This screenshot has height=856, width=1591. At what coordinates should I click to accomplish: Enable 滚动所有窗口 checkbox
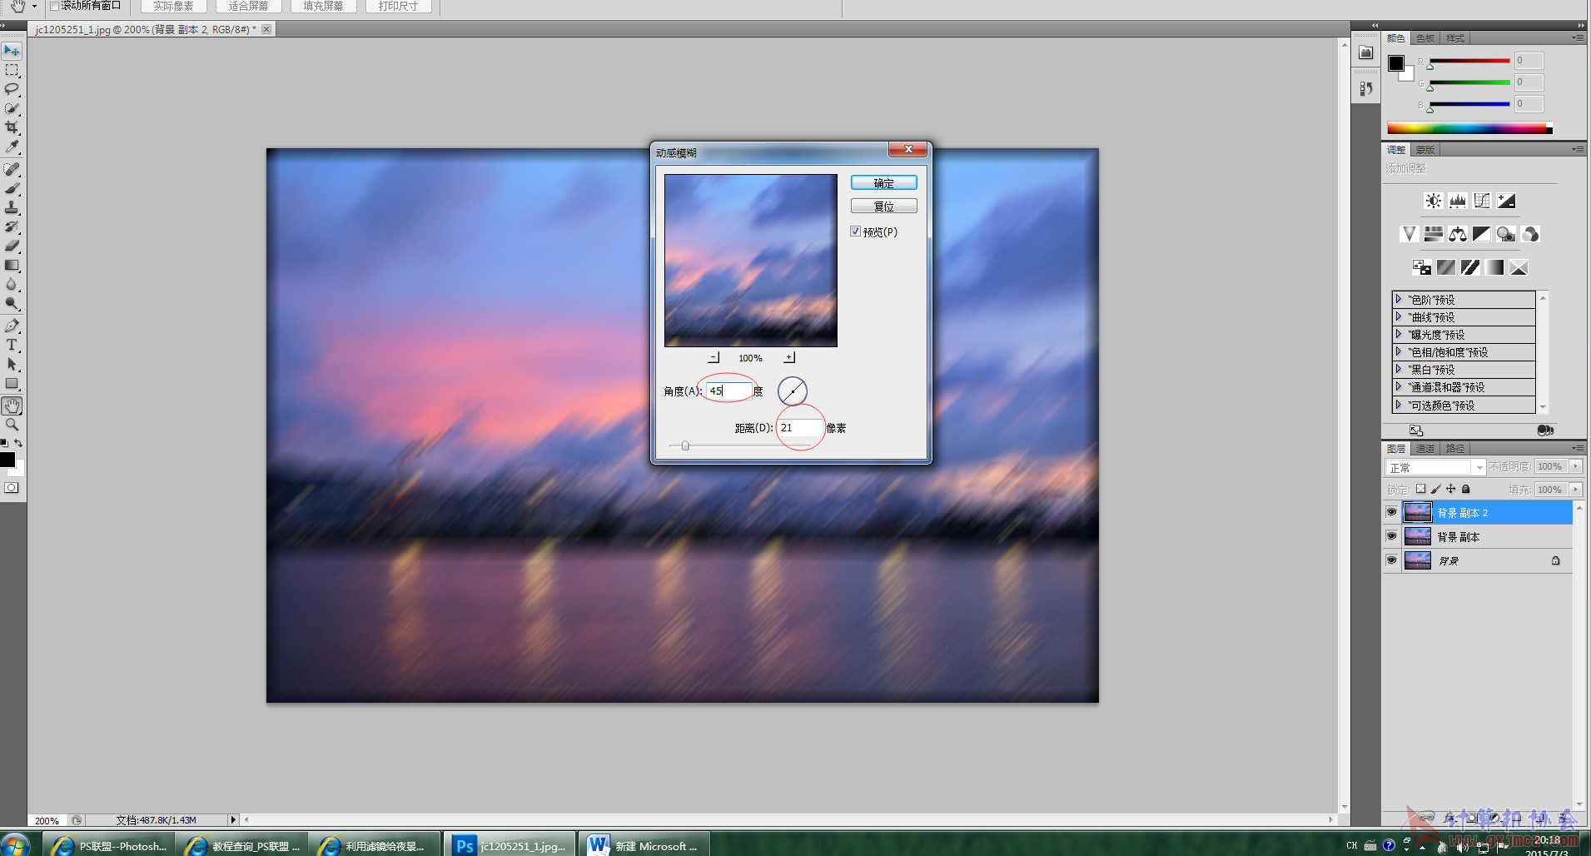tap(55, 6)
